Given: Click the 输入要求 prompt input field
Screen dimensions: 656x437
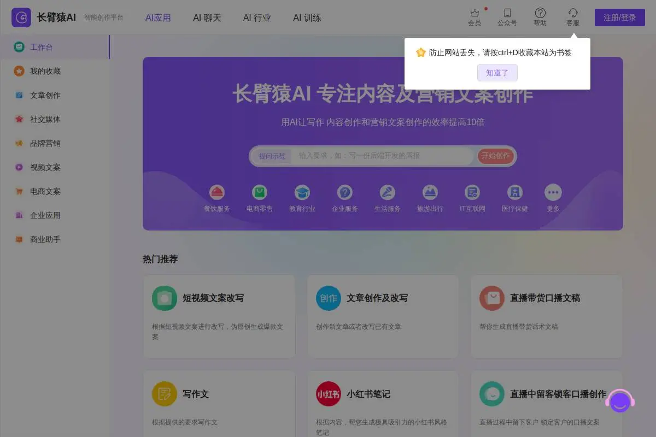Looking at the screenshot, I should click(383, 156).
